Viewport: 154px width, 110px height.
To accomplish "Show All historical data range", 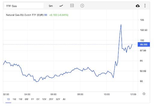I will click(x=64, y=99).
